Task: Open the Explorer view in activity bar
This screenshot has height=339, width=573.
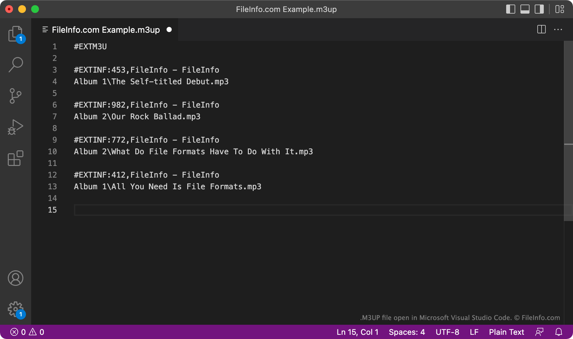Action: (x=15, y=34)
